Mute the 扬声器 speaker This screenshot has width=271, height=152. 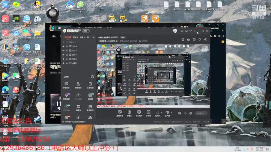click(x=167, y=113)
